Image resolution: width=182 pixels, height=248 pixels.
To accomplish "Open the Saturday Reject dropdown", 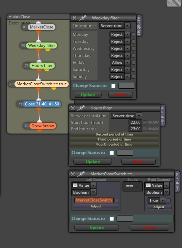I will (x=120, y=70).
